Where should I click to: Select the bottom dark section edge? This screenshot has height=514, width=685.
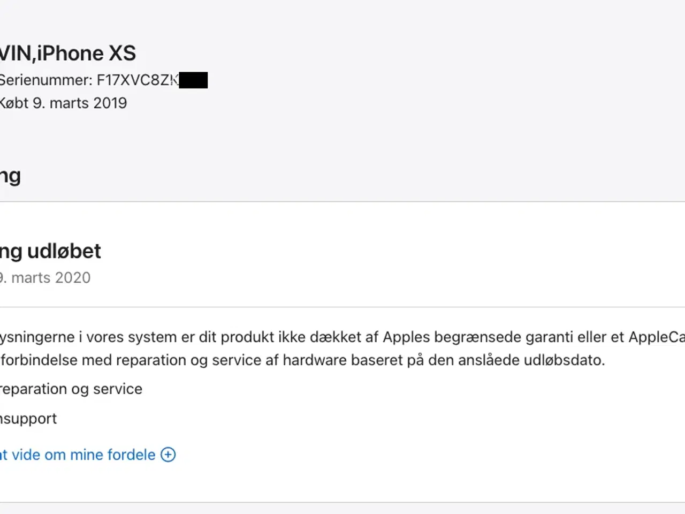(342, 506)
